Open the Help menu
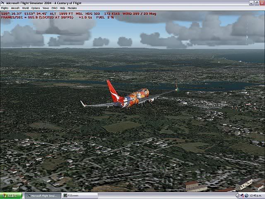The image size is (265, 199). [x=63, y=8]
